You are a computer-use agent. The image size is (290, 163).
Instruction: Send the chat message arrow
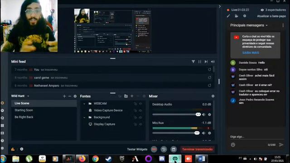pos(281,145)
